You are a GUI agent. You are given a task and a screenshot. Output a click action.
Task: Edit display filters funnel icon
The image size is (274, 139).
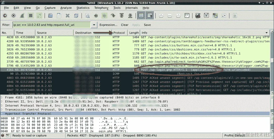[x=206, y=16]
